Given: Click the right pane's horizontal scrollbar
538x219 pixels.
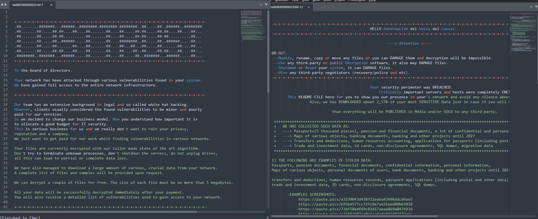Looking at the screenshot, I should (x=352, y=216).
